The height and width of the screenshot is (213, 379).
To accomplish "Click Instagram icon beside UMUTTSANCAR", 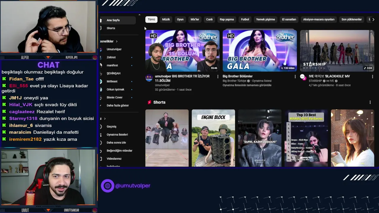I will tap(95, 210).
